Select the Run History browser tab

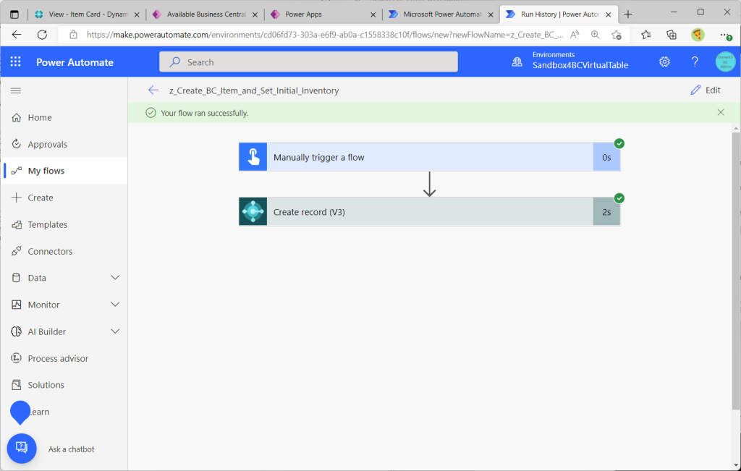click(559, 14)
